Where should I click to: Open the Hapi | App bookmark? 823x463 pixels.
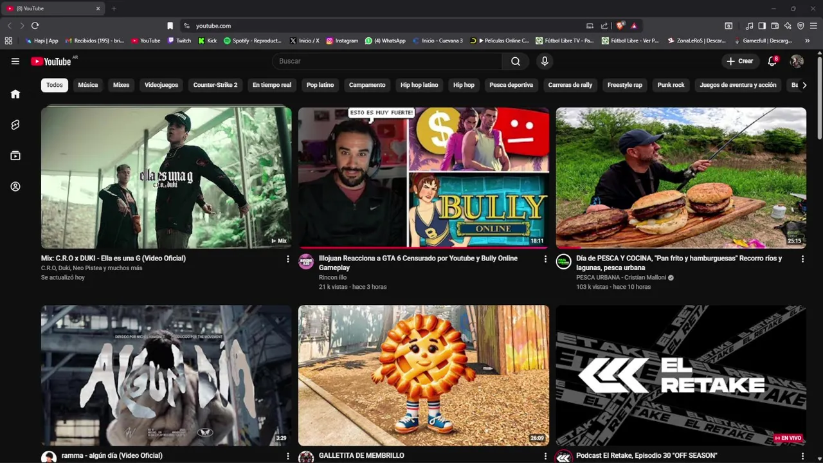pos(42,41)
